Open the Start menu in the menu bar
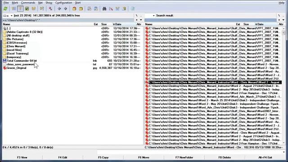This screenshot has width=288, height=162. [78, 3]
